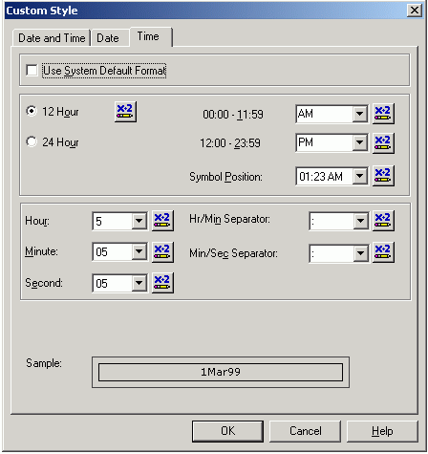Click the Custom Style title bar text

point(42,11)
